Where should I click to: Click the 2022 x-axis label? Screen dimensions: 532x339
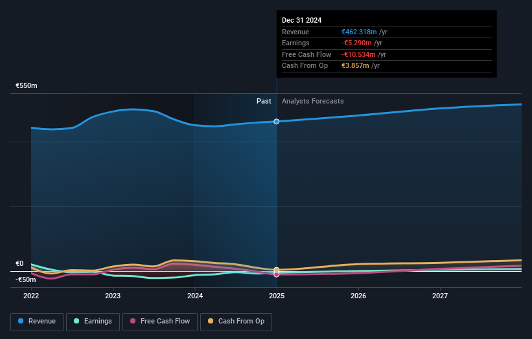click(x=31, y=296)
